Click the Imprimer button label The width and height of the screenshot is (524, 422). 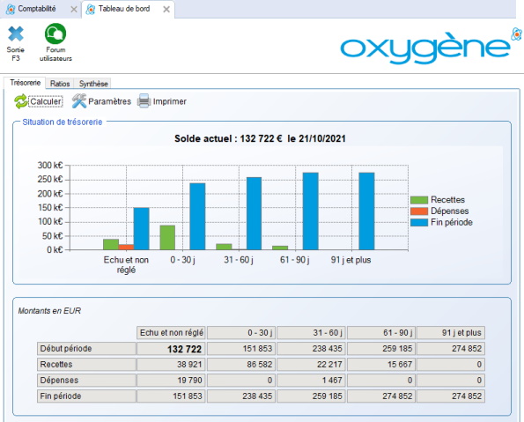point(169,101)
